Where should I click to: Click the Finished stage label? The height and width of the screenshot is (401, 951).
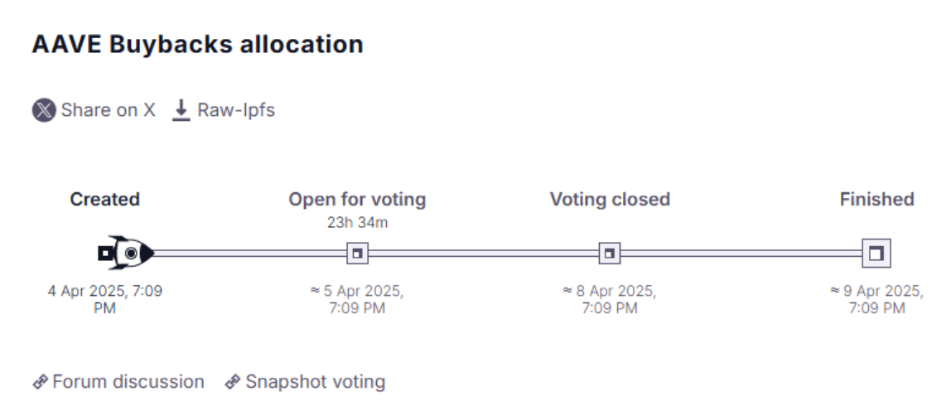pyautogui.click(x=877, y=200)
